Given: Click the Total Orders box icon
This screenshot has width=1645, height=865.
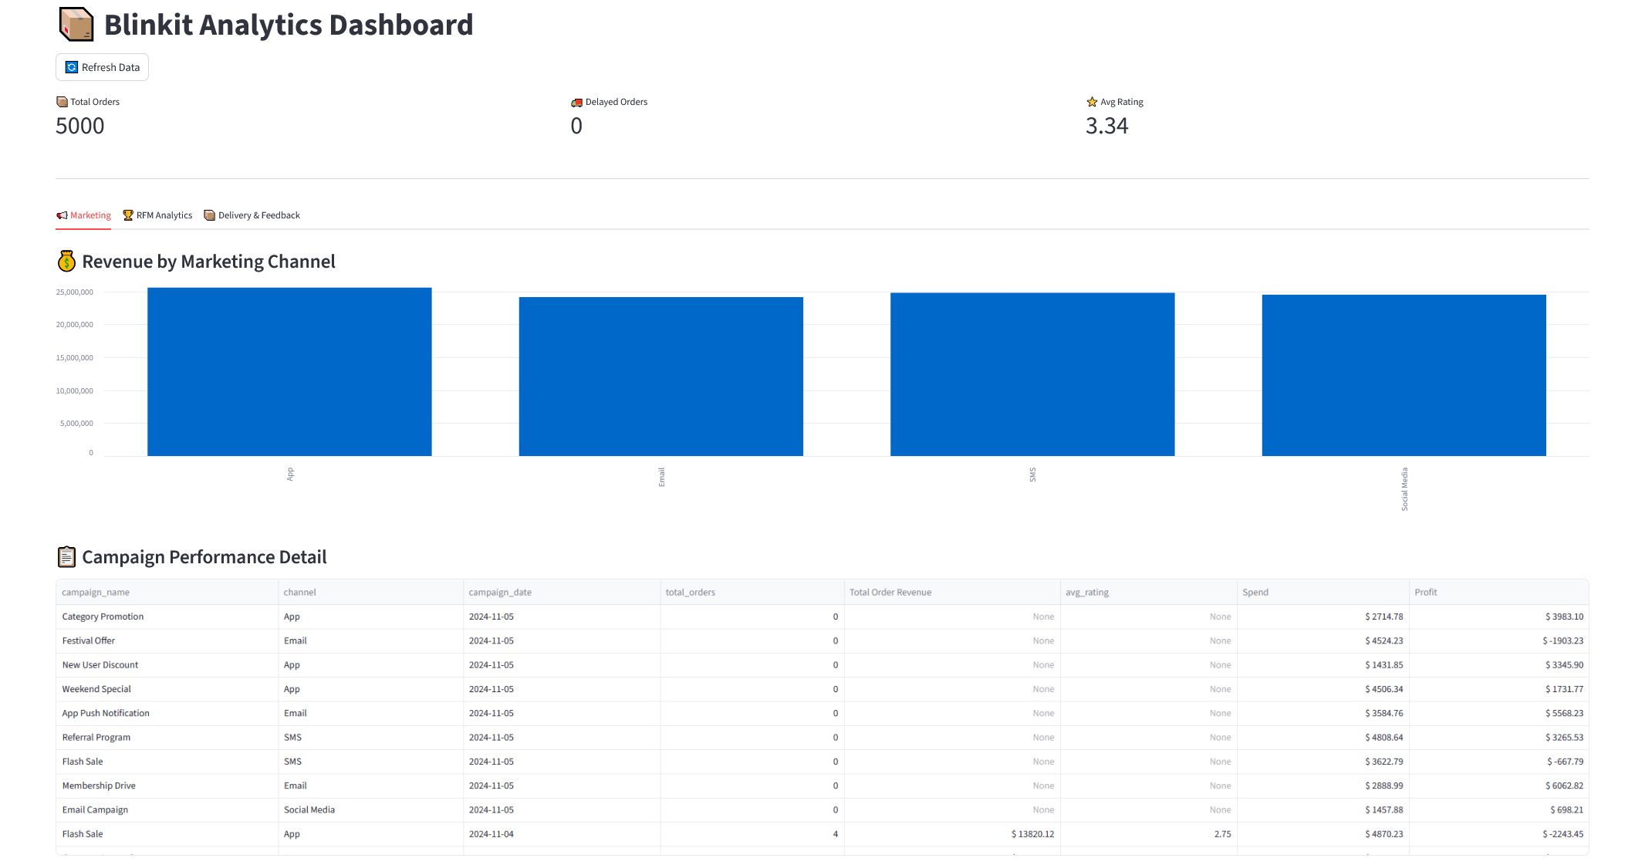Looking at the screenshot, I should coord(62,102).
